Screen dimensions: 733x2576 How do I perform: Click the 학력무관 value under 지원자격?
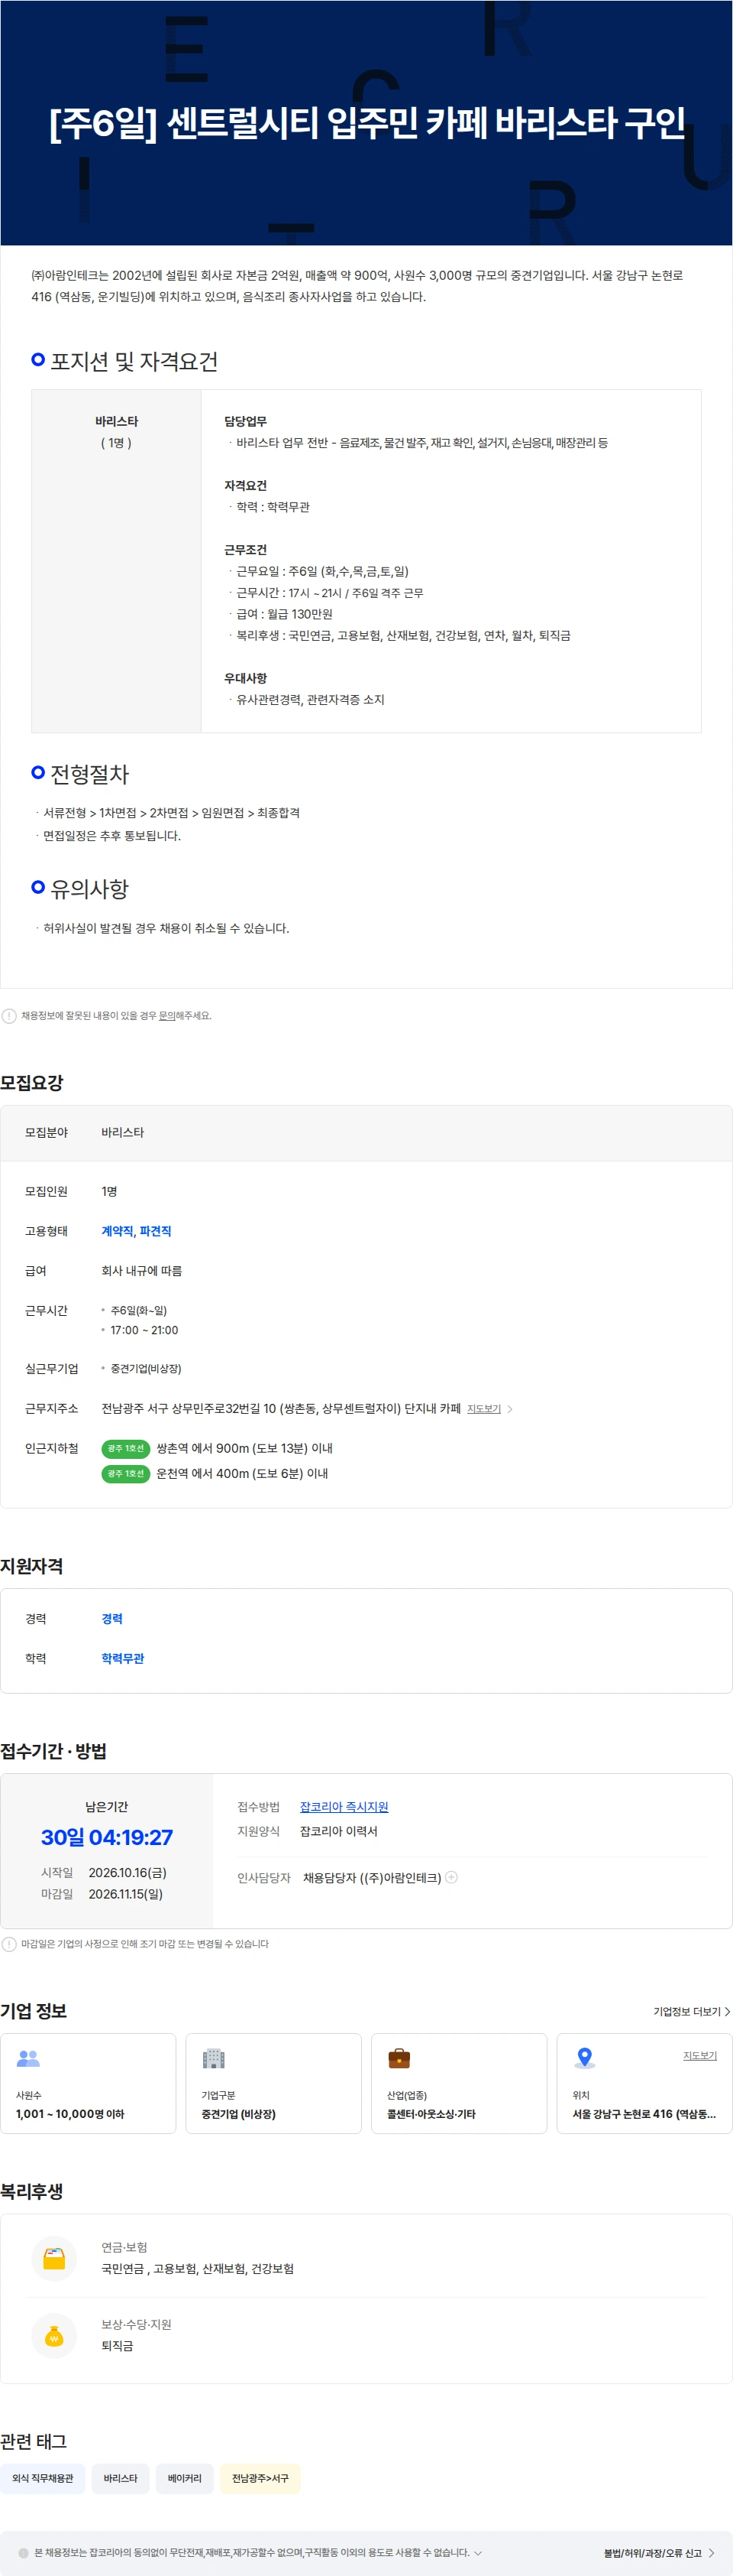(123, 1658)
